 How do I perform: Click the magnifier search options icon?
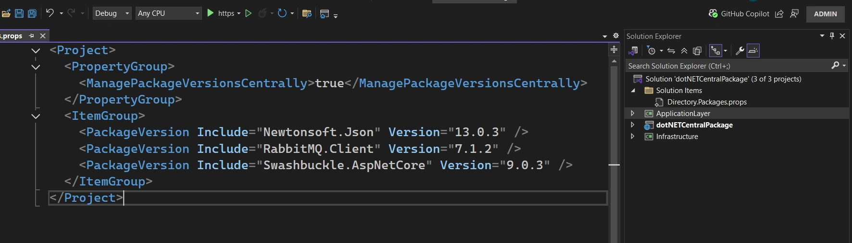836,65
